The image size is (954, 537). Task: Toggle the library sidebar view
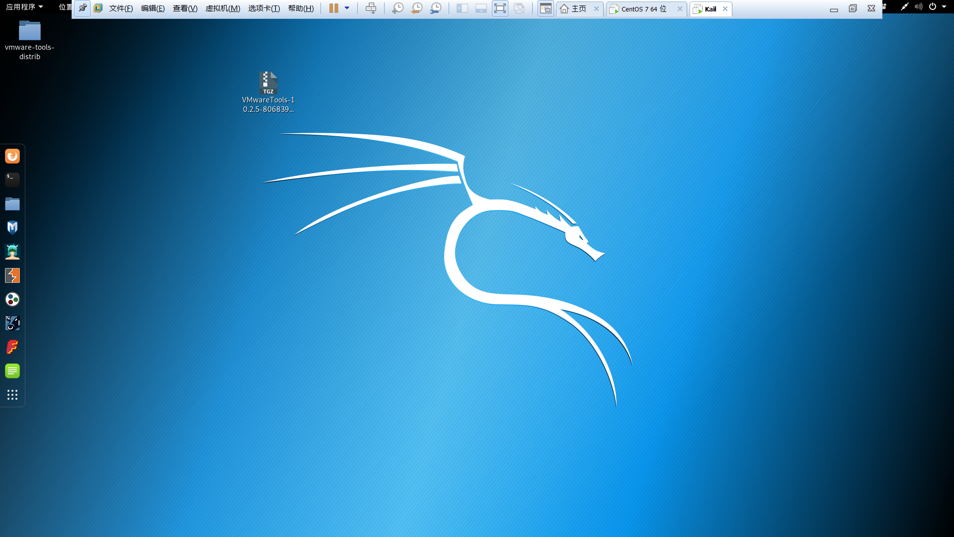click(462, 8)
